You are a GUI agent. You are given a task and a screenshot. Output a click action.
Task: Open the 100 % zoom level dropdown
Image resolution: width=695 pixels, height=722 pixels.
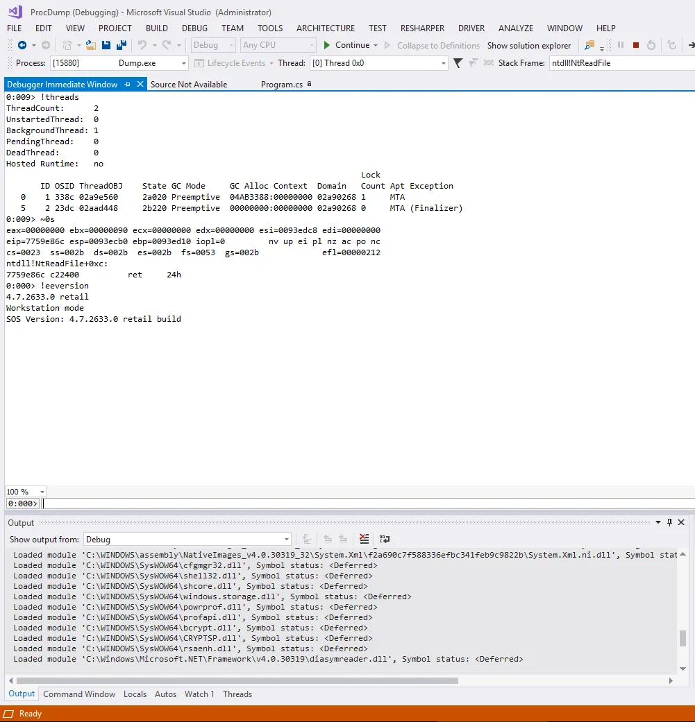click(26, 491)
